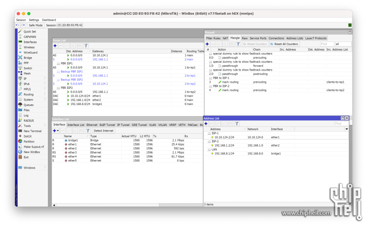Expand the Routing submenu

pyautogui.click(x=45, y=94)
